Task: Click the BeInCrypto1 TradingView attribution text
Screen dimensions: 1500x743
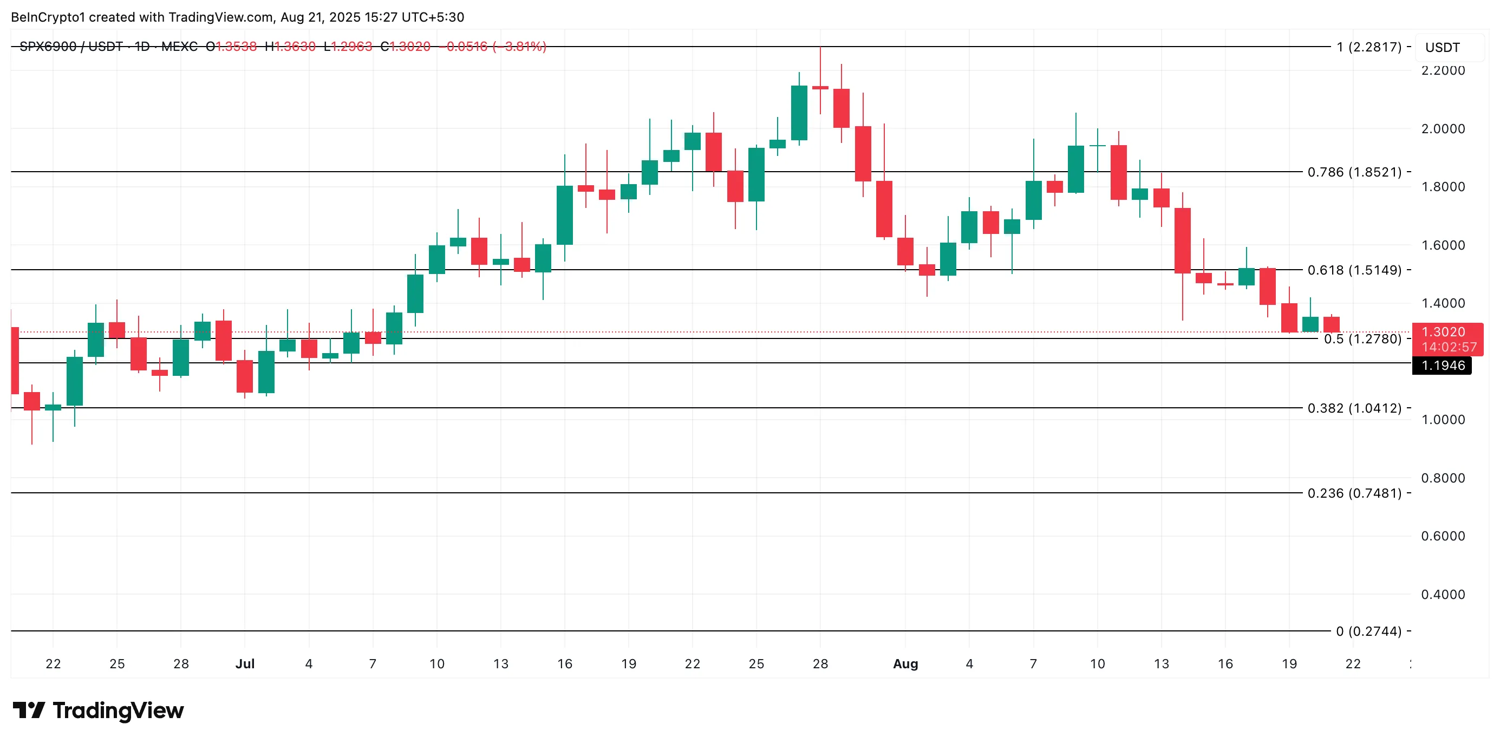Action: (x=237, y=17)
